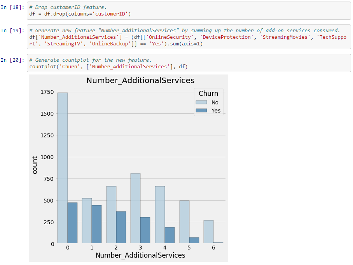The width and height of the screenshot is (353, 265).
Task: Click the comment '# Drop customerID feature.'
Action: (68, 7)
